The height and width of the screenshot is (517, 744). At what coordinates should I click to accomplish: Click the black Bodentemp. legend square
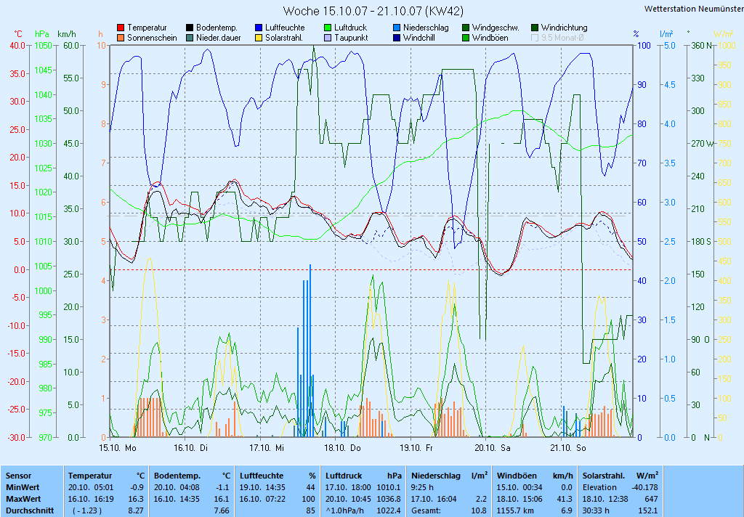tap(190, 28)
